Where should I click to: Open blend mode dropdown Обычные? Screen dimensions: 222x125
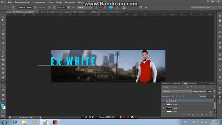177,92
